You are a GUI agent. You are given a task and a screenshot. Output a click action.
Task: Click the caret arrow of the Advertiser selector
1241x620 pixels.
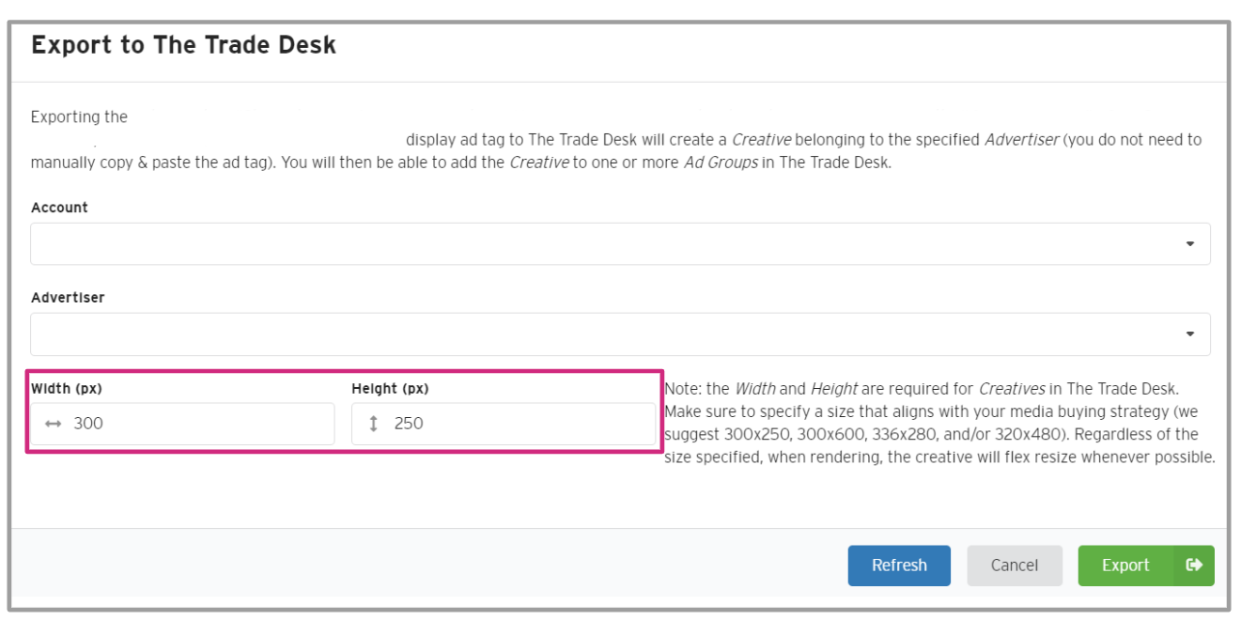(1190, 334)
